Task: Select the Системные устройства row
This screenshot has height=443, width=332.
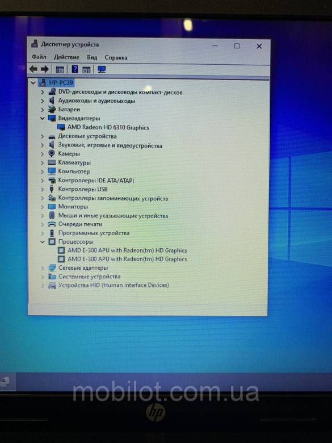Action: click(89, 277)
